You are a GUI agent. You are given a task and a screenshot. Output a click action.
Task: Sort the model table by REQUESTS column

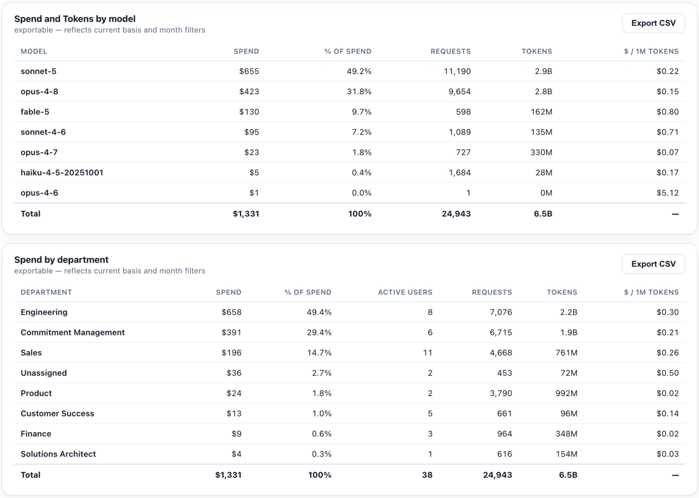[450, 51]
